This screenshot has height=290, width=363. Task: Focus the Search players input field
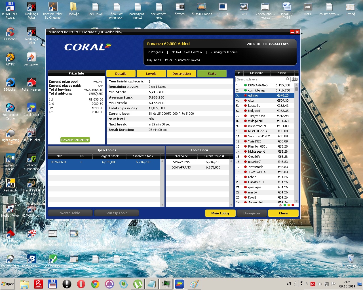click(x=260, y=79)
